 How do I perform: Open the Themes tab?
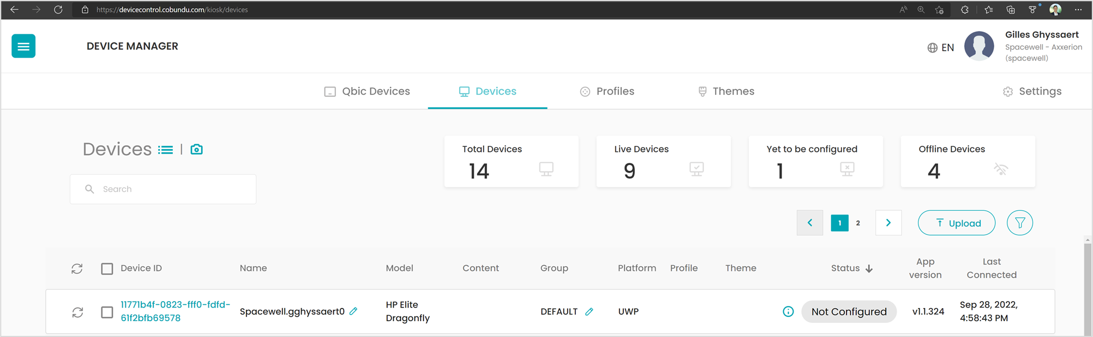(726, 91)
